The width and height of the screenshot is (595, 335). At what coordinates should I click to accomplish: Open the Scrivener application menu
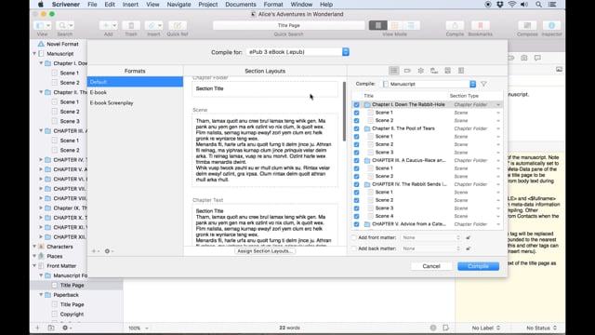[x=66, y=5]
